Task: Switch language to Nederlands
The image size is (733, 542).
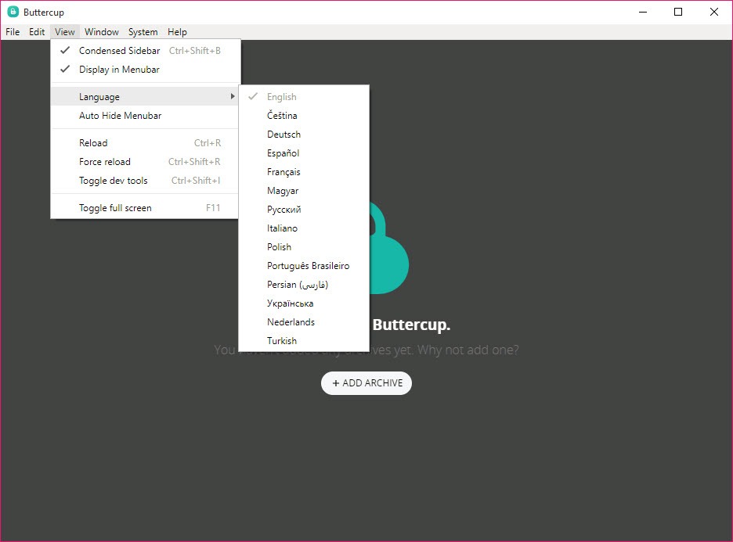Action: (x=304, y=322)
